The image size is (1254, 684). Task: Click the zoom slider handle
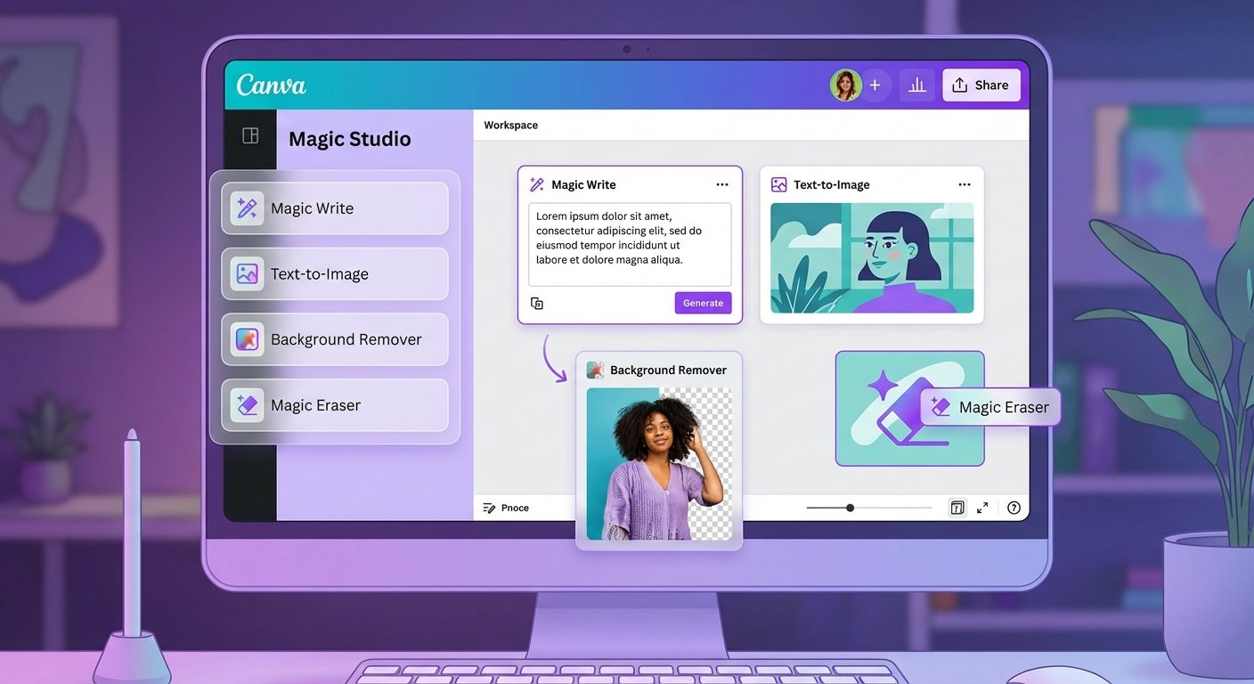coord(850,508)
